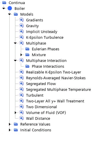Expand the Initial Conditions folder
This screenshot has width=103, height=143.
(10, 130)
